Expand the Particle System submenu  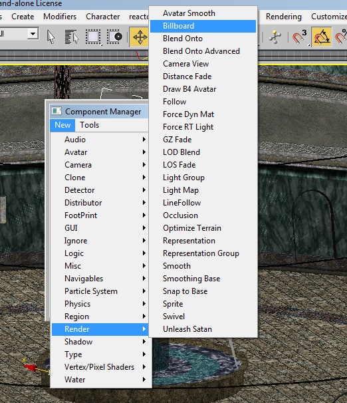[100, 291]
